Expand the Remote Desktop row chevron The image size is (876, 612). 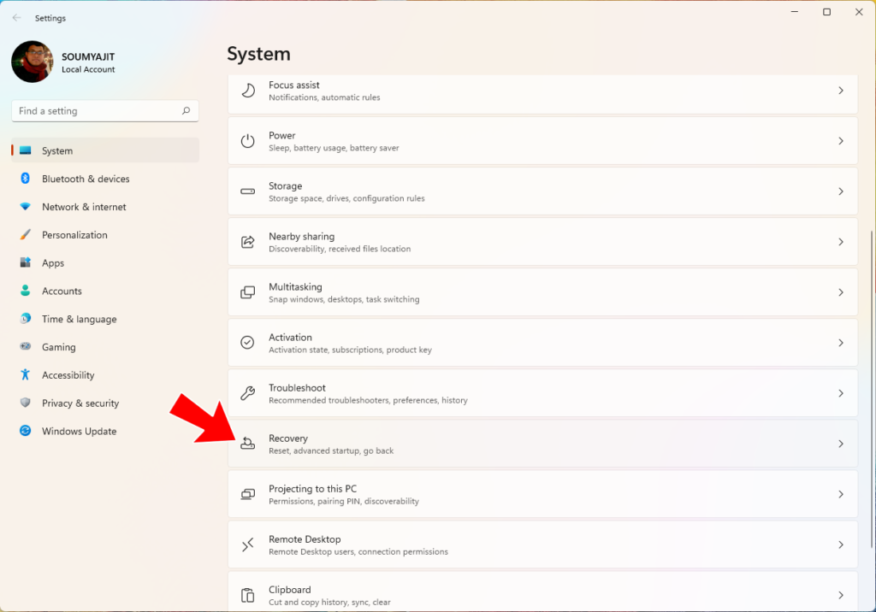coord(840,544)
